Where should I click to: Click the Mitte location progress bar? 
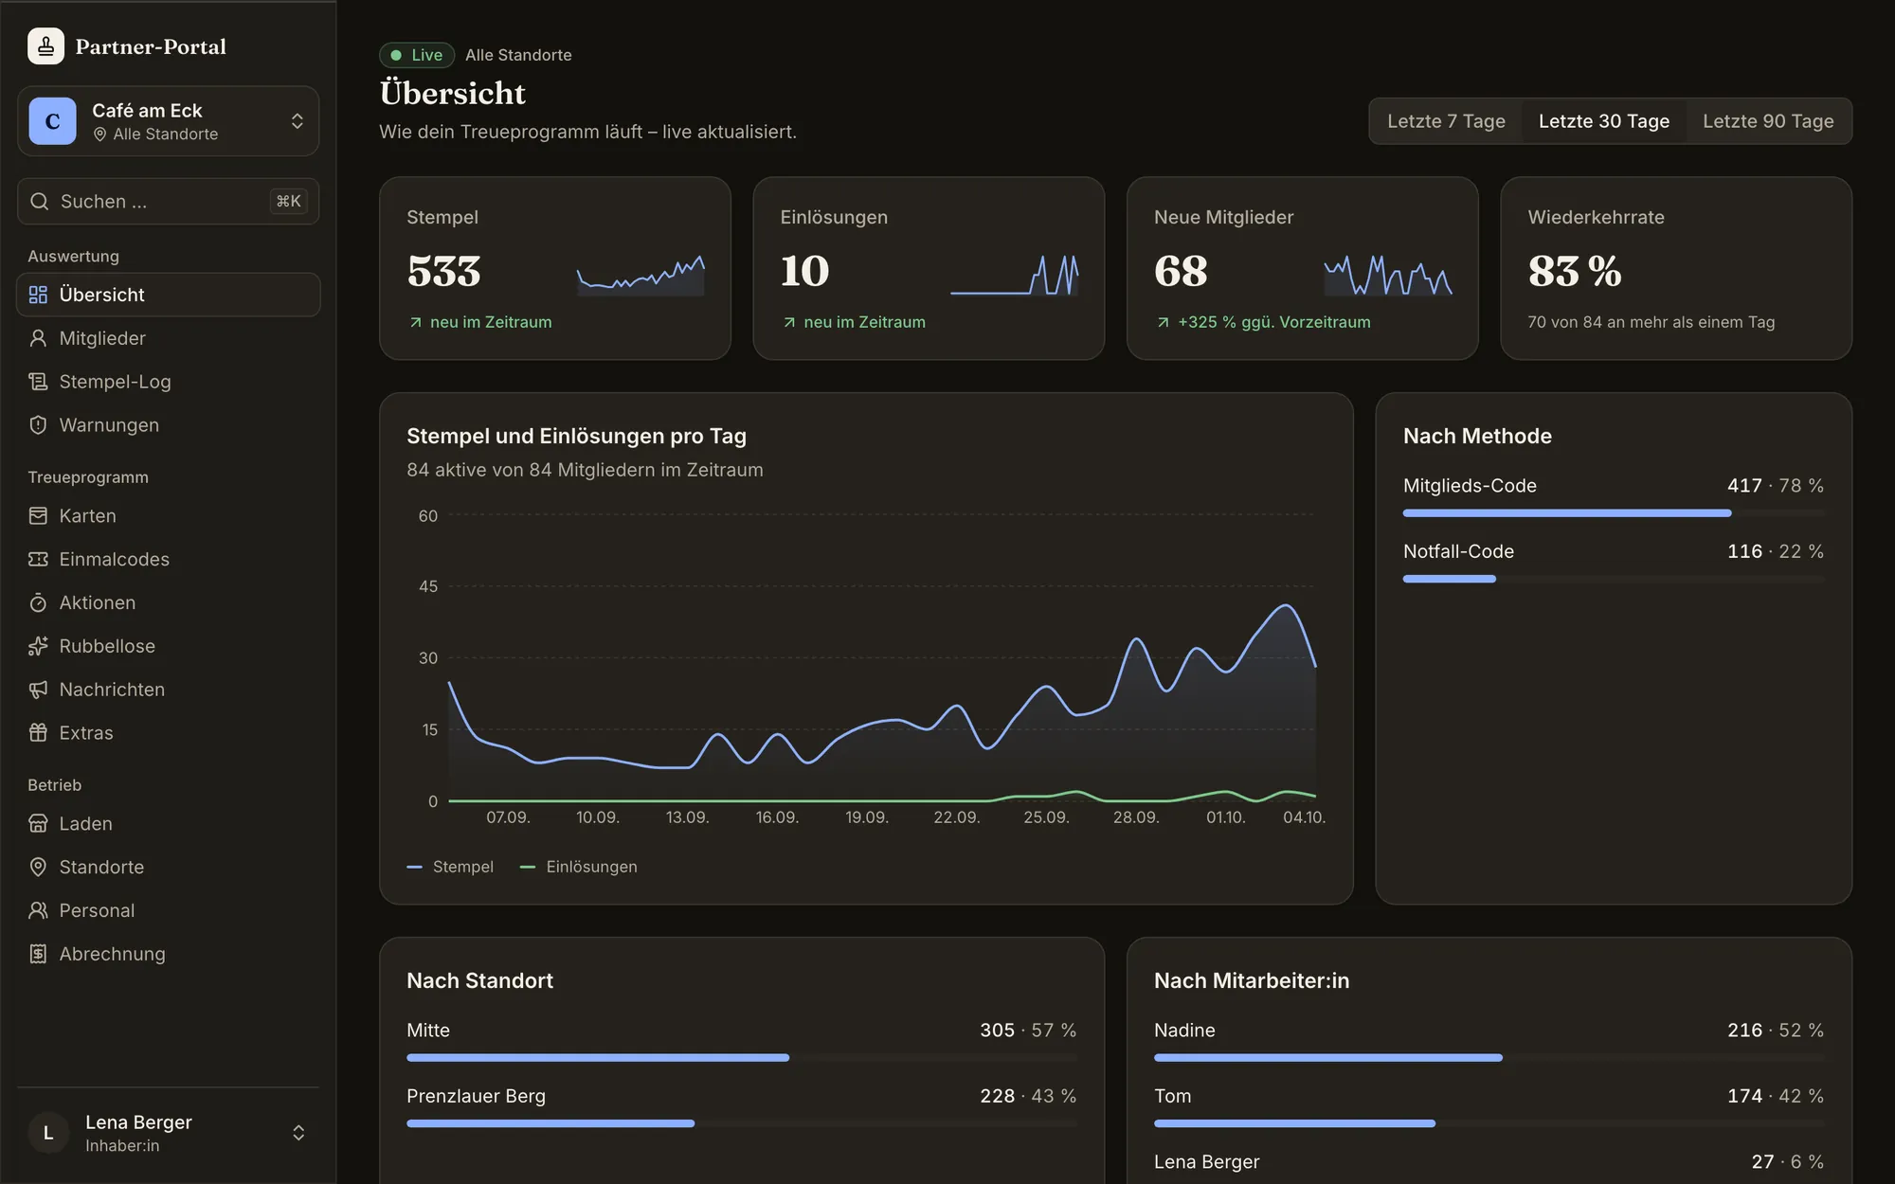741,1057
